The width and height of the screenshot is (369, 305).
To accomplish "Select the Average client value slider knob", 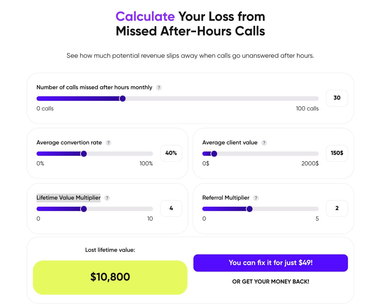I will click(x=214, y=154).
